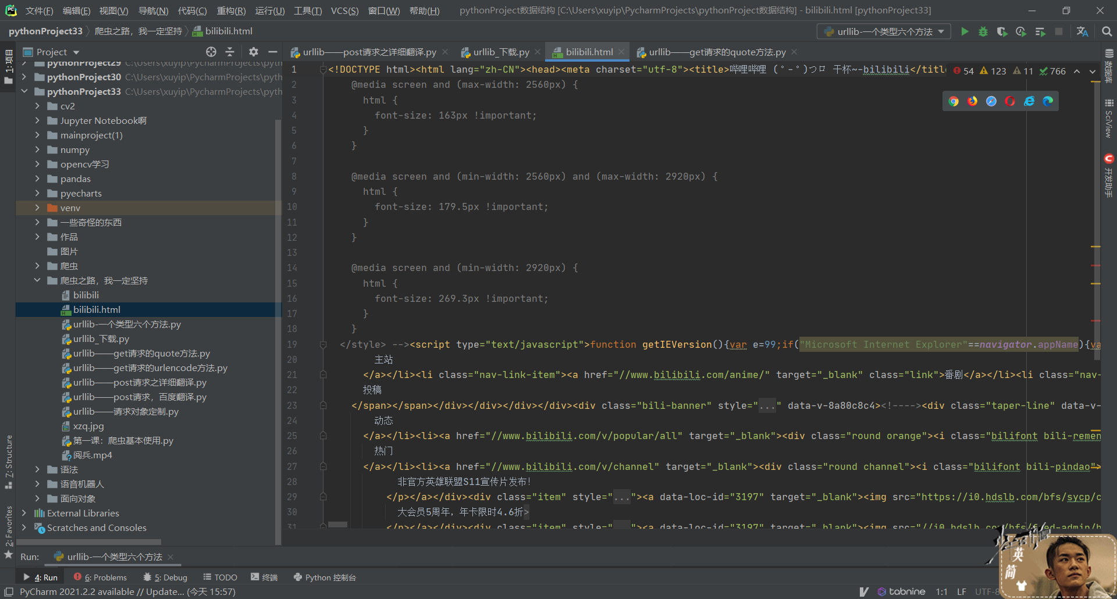Collapse all in the Project panel
1117x599 pixels.
[x=230, y=52]
